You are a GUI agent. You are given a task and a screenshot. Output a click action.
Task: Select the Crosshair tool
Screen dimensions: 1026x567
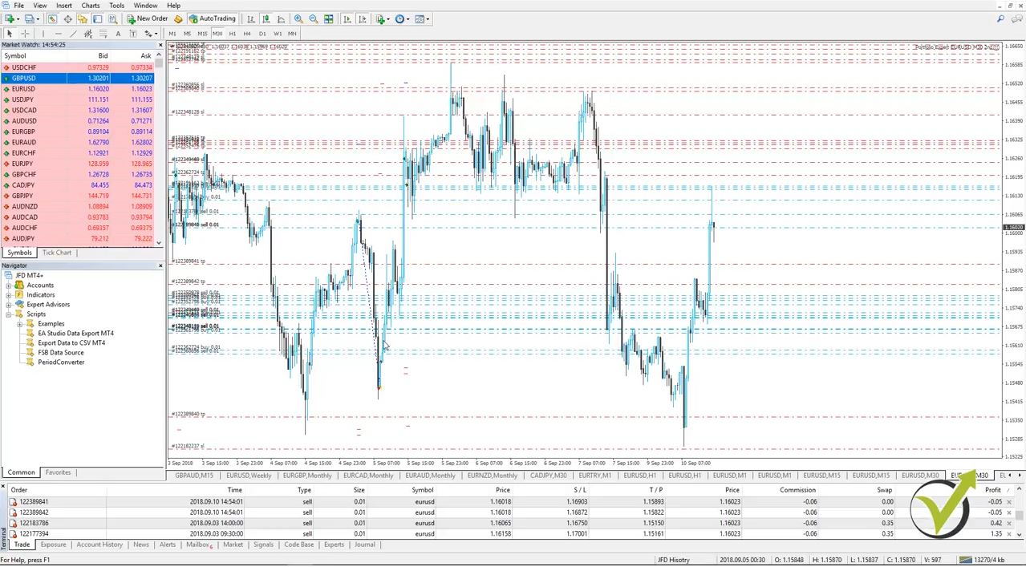(x=25, y=33)
